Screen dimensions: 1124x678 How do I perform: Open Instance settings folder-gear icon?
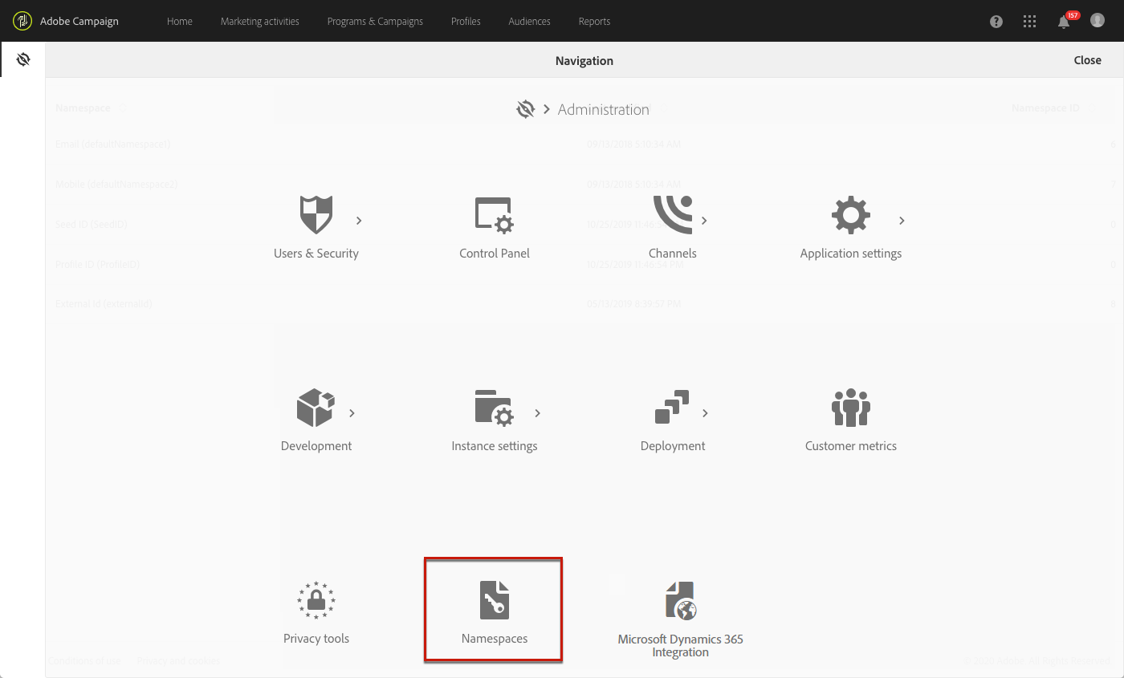[495, 408]
